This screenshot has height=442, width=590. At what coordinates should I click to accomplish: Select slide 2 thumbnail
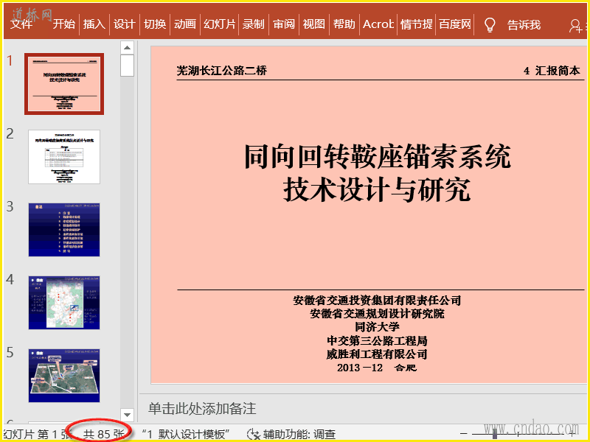point(64,157)
